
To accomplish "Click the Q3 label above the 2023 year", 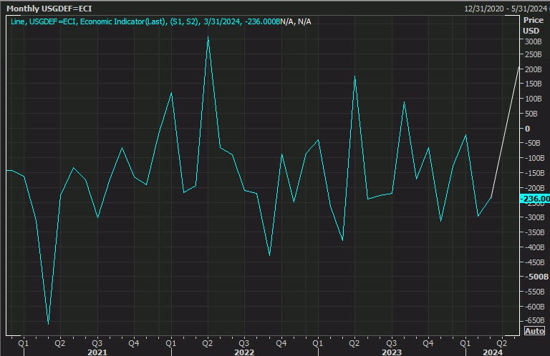I will 392,343.
